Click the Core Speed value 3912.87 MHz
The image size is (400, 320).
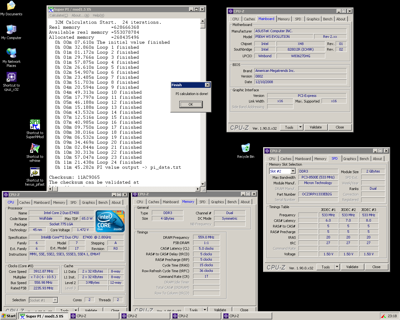(44, 271)
